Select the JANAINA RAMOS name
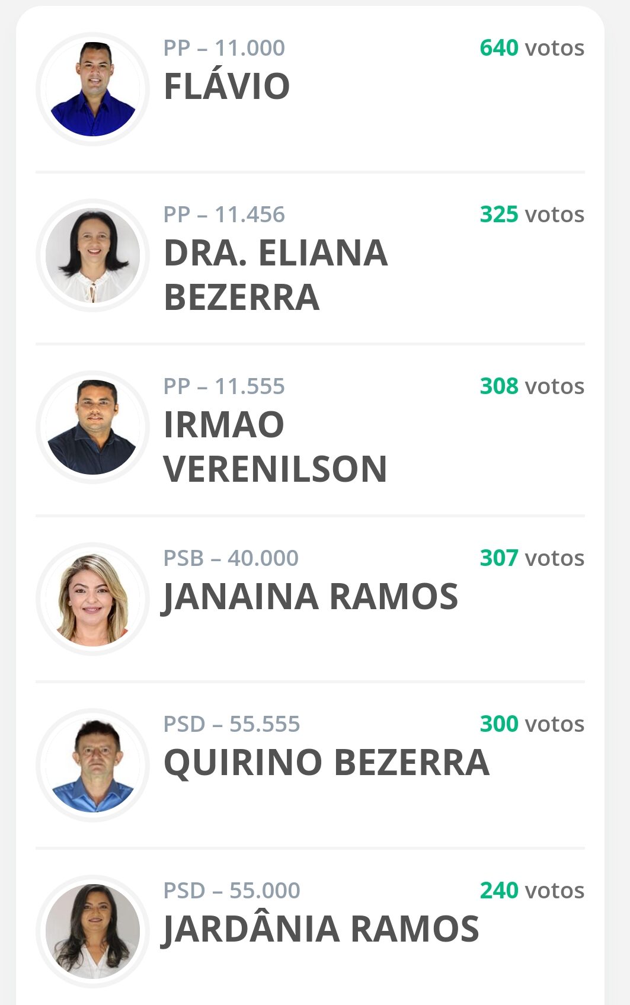The height and width of the screenshot is (1005, 630). 311,597
